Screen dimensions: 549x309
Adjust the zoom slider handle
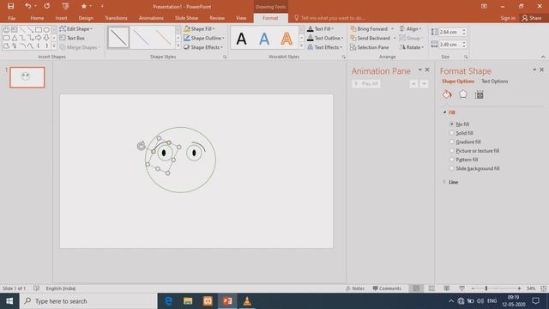click(x=486, y=288)
